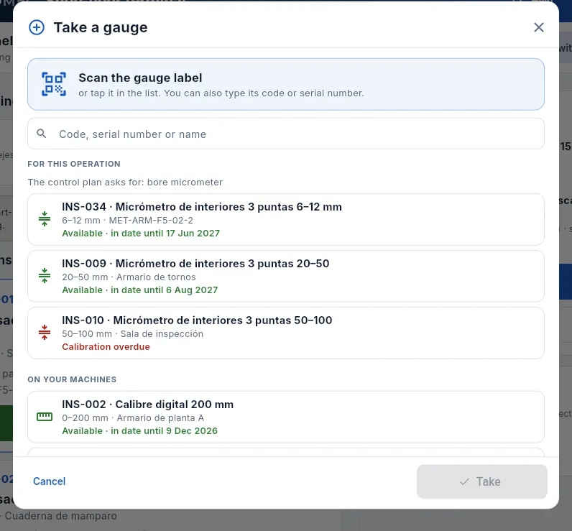Click the QR scan gauge label icon

tap(54, 84)
